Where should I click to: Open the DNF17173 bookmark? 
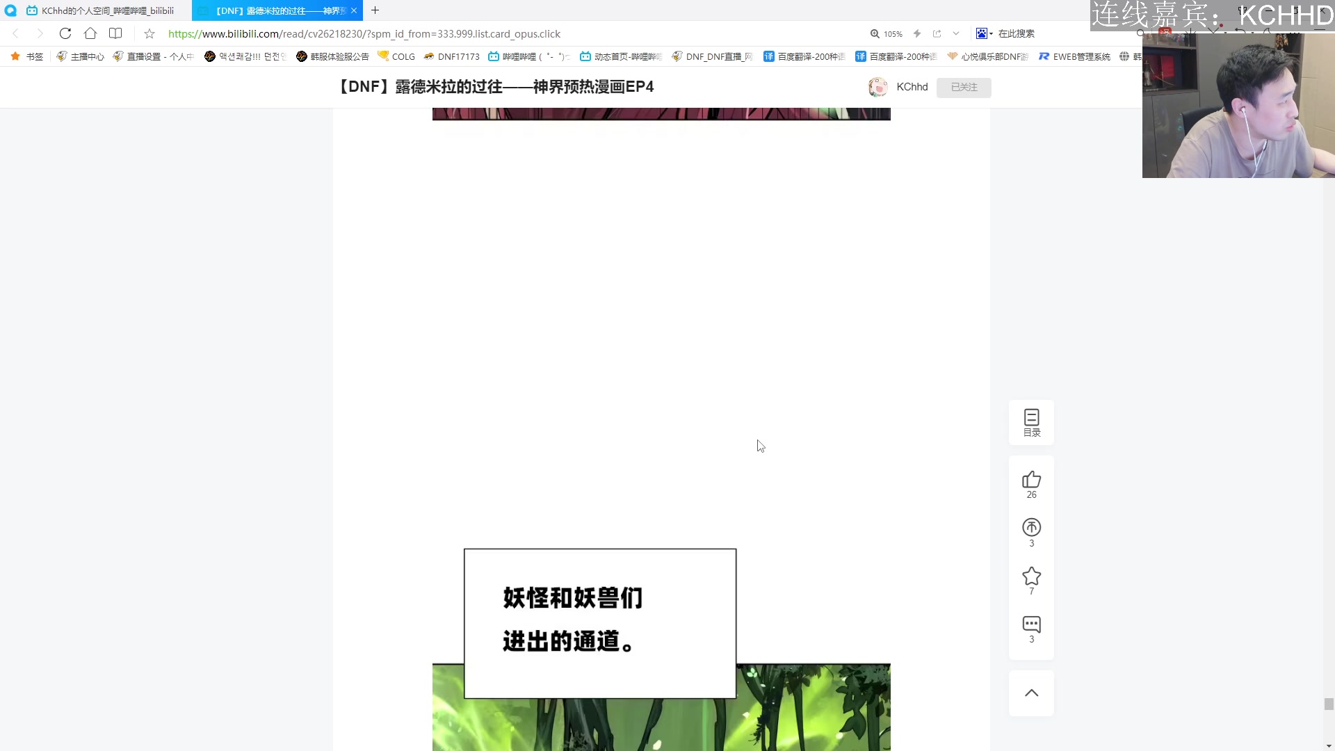pyautogui.click(x=451, y=56)
